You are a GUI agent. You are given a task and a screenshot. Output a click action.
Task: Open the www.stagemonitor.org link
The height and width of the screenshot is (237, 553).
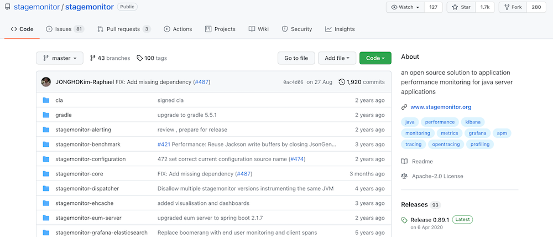point(441,107)
